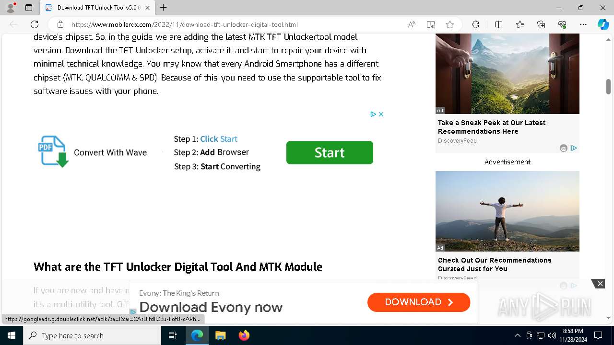Close the bottom Evony banner ad
The height and width of the screenshot is (345, 614).
click(600, 284)
